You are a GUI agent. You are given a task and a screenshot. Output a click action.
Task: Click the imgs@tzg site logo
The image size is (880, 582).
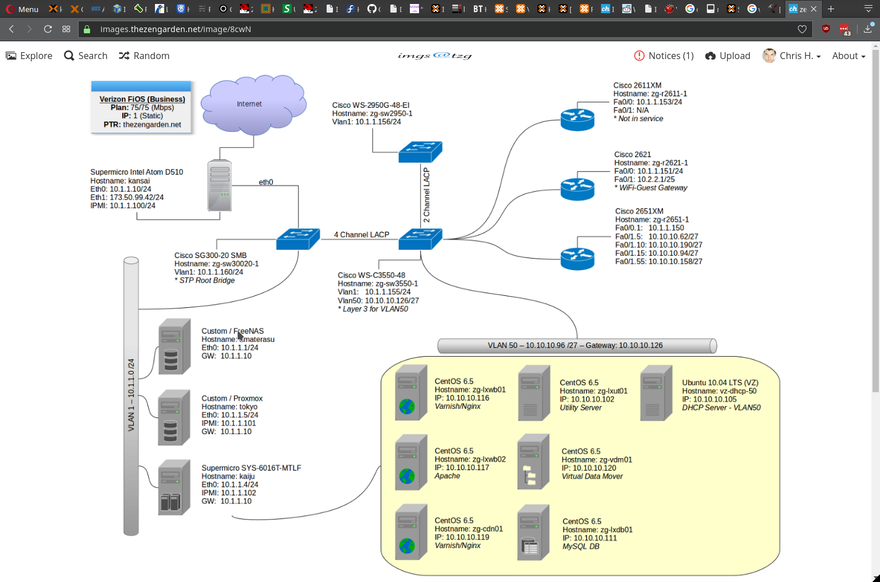point(435,56)
